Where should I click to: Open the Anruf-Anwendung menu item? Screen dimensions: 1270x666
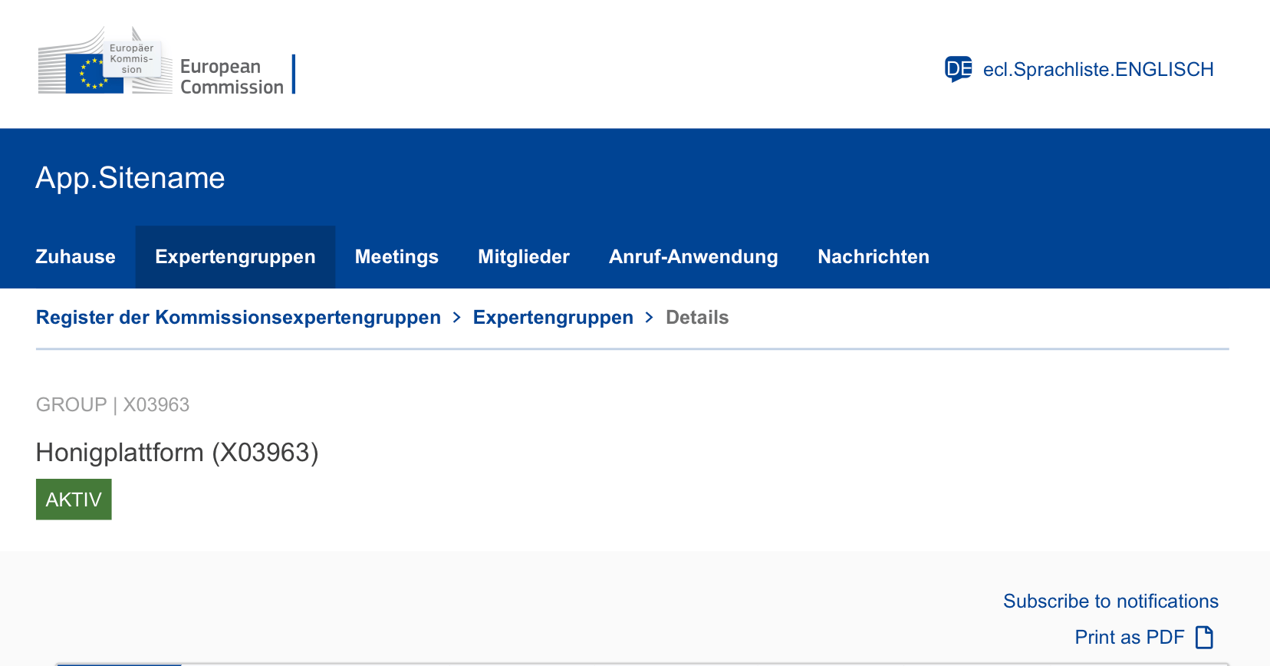point(693,257)
